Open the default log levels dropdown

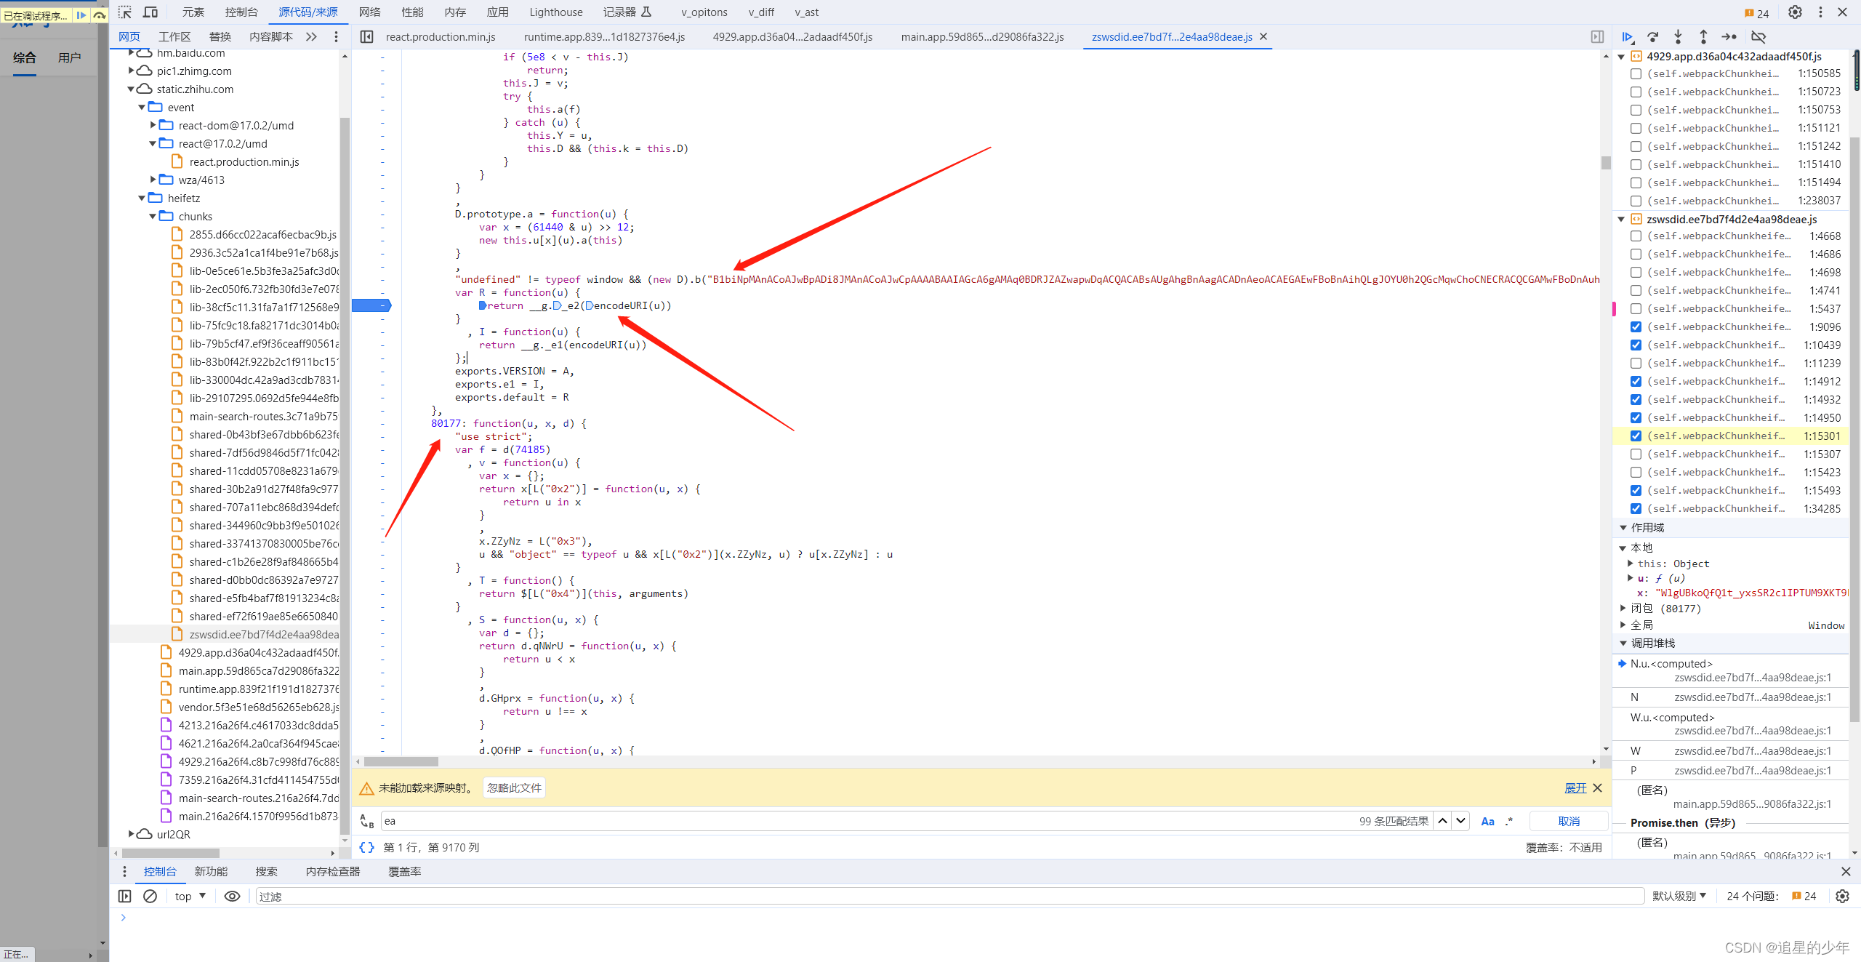[1679, 896]
